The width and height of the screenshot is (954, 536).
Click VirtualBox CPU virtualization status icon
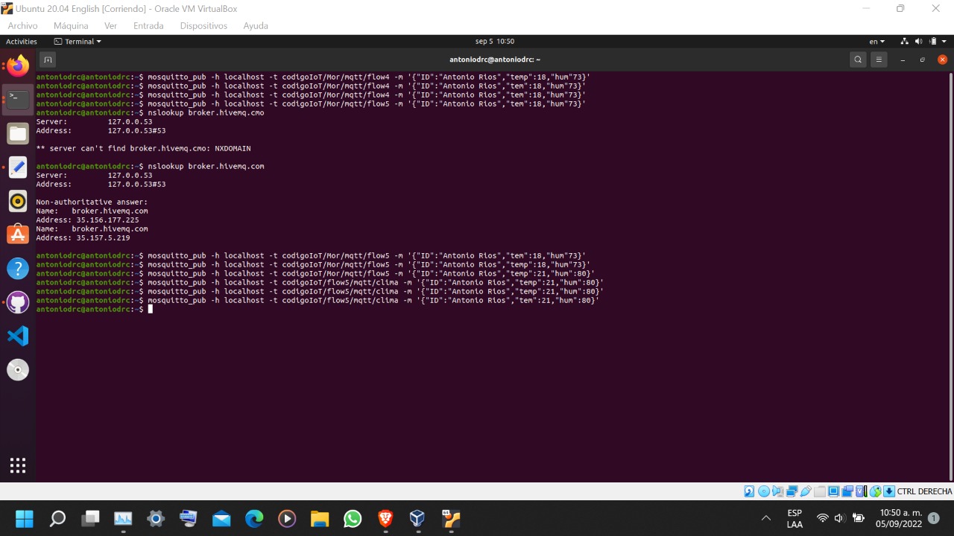861,491
